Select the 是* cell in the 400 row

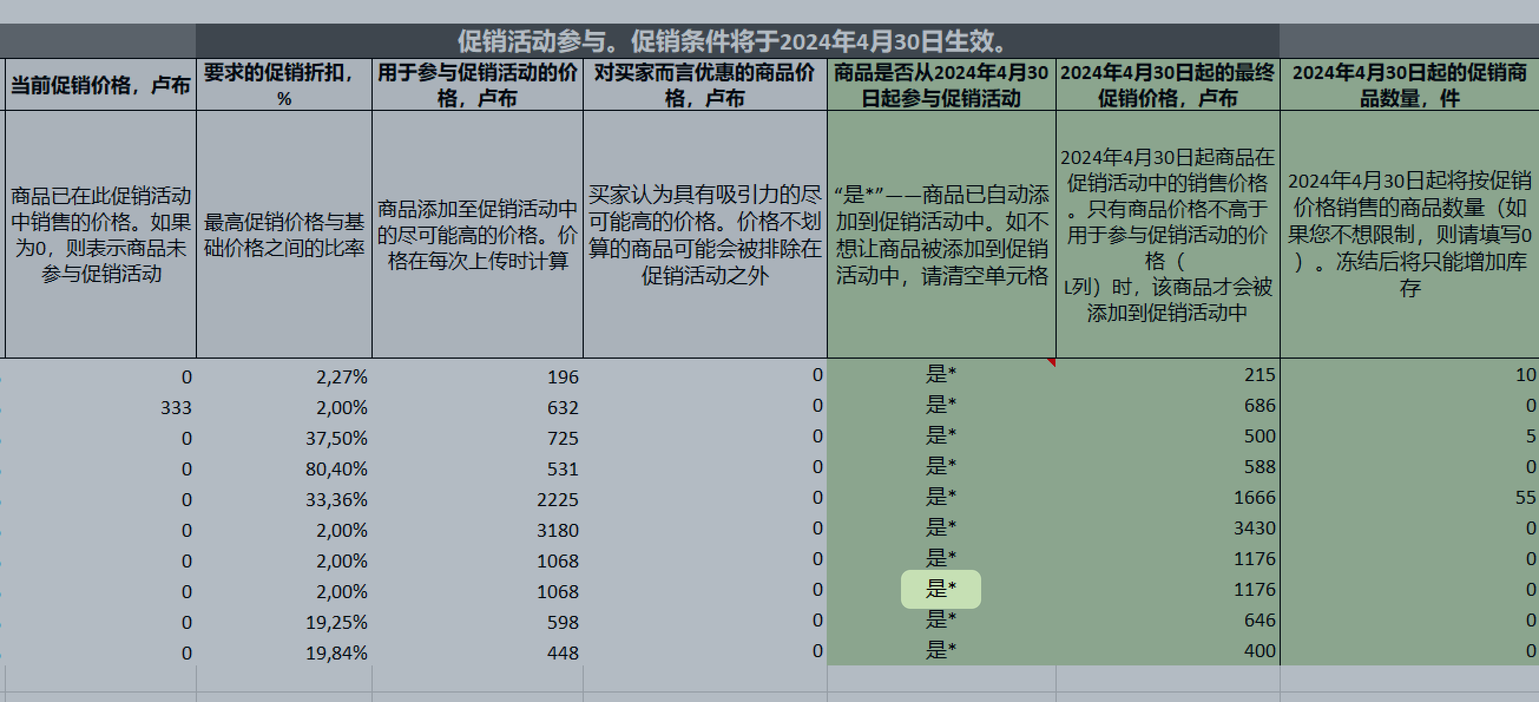pyautogui.click(x=942, y=651)
